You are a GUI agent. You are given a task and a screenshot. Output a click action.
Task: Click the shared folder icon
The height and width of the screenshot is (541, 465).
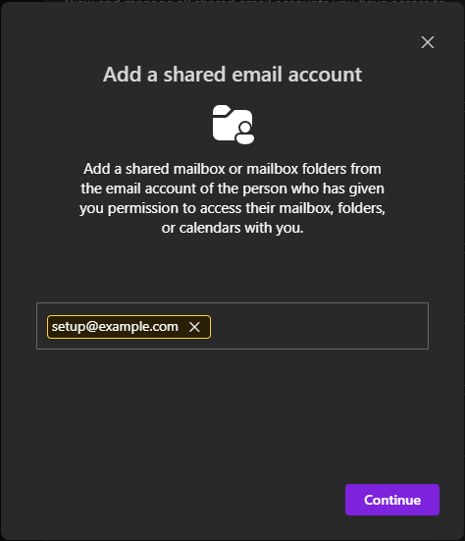point(233,125)
